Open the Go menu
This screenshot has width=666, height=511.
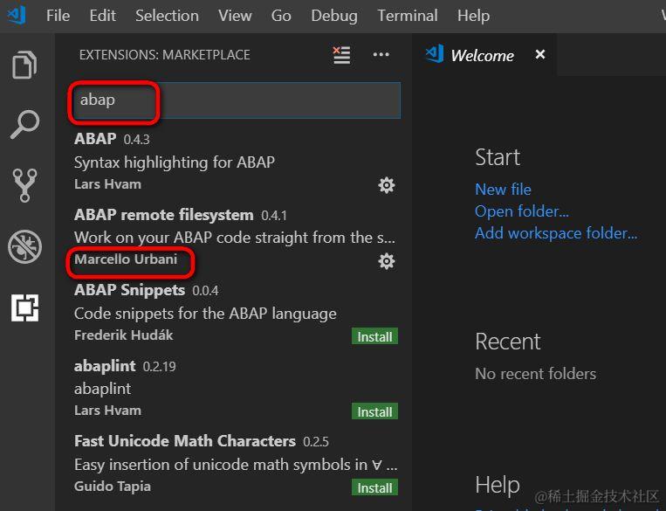pyautogui.click(x=281, y=16)
